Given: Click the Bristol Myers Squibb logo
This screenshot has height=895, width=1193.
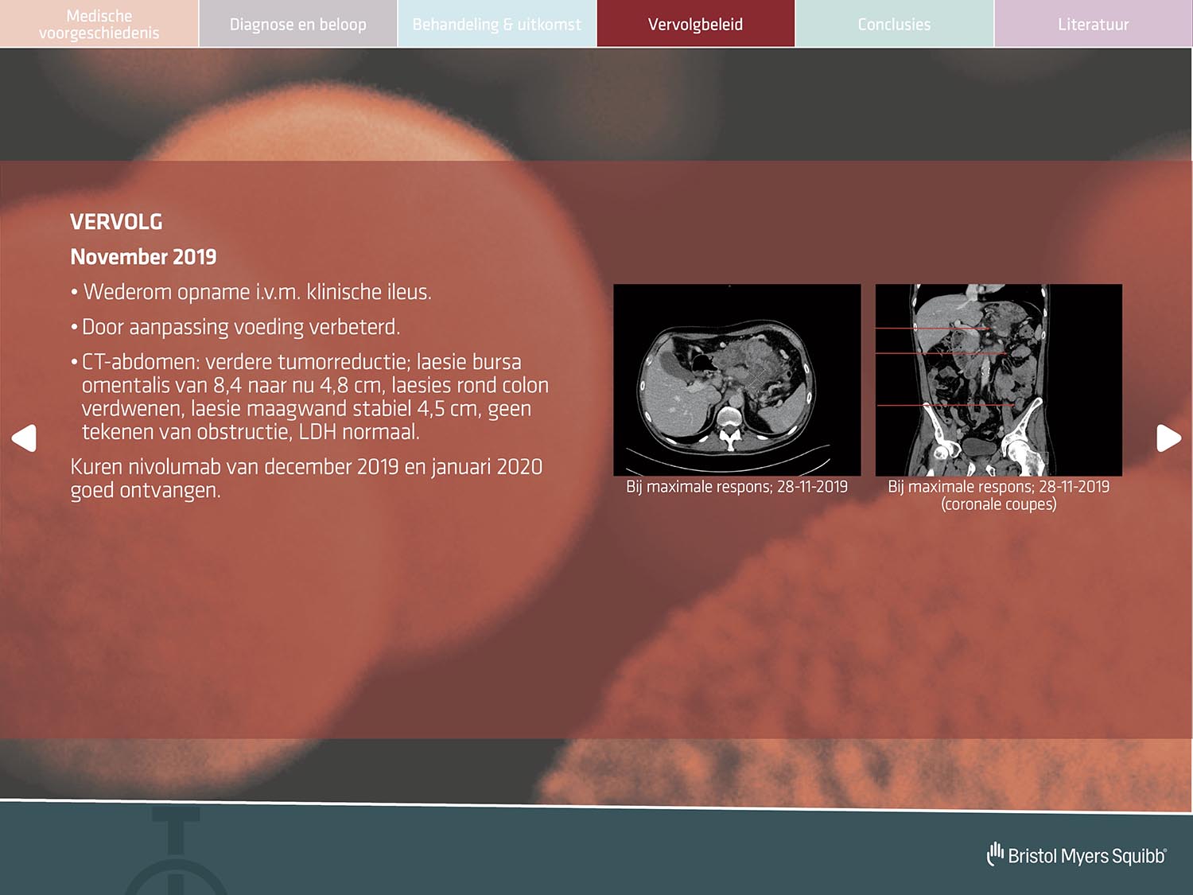Looking at the screenshot, I should point(1077,855).
